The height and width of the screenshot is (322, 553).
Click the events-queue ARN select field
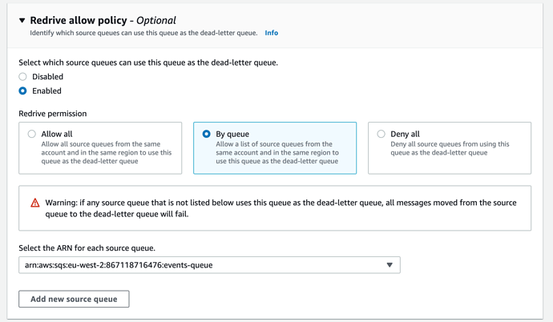click(209, 265)
